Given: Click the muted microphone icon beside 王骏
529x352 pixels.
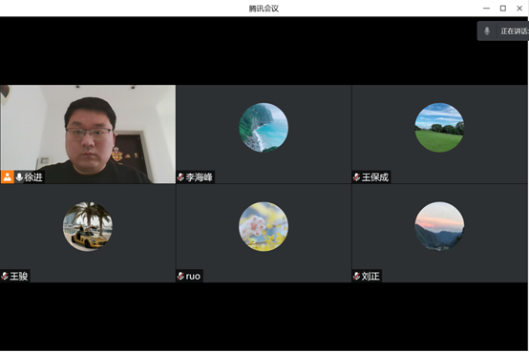Looking at the screenshot, I should tap(5, 276).
